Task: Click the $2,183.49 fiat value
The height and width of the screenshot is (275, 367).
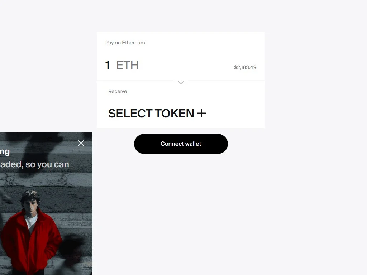Action: pyautogui.click(x=245, y=67)
